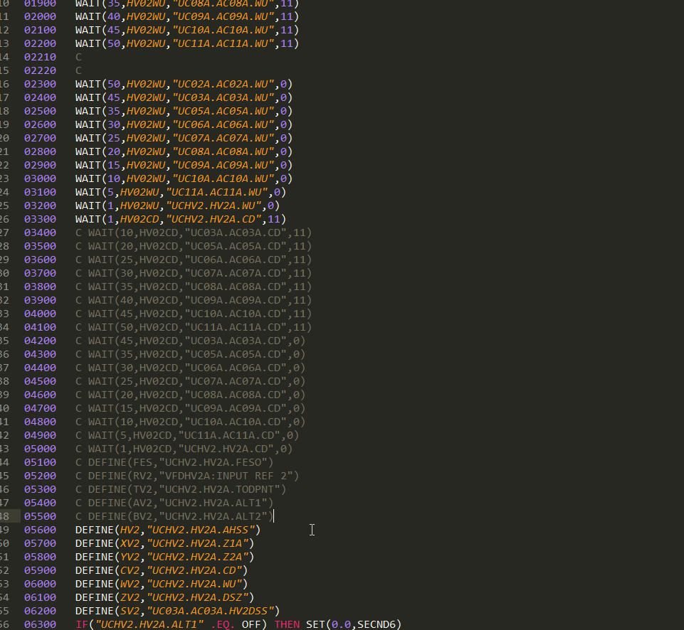Click the line label 06000

click(40, 584)
